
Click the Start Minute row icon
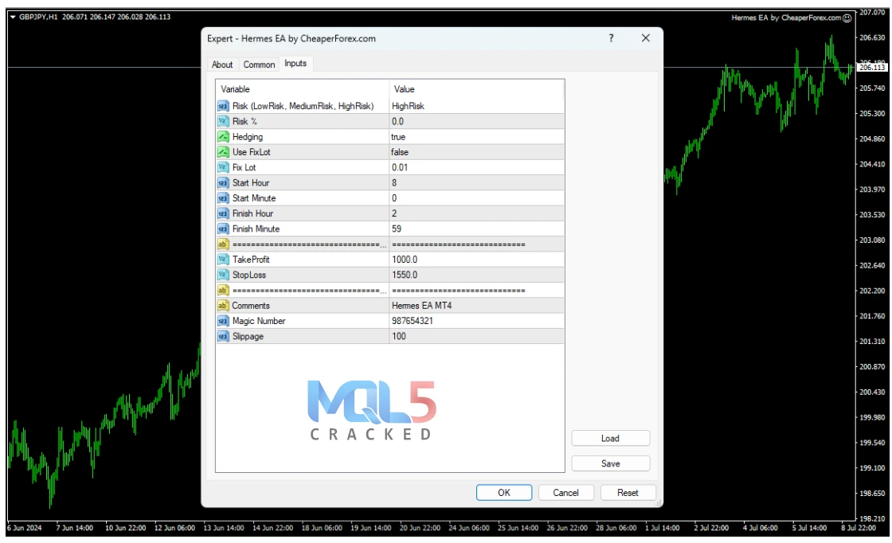pyautogui.click(x=223, y=198)
